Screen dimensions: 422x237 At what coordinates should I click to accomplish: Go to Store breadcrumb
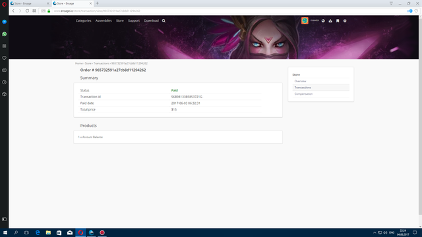pyautogui.click(x=88, y=63)
